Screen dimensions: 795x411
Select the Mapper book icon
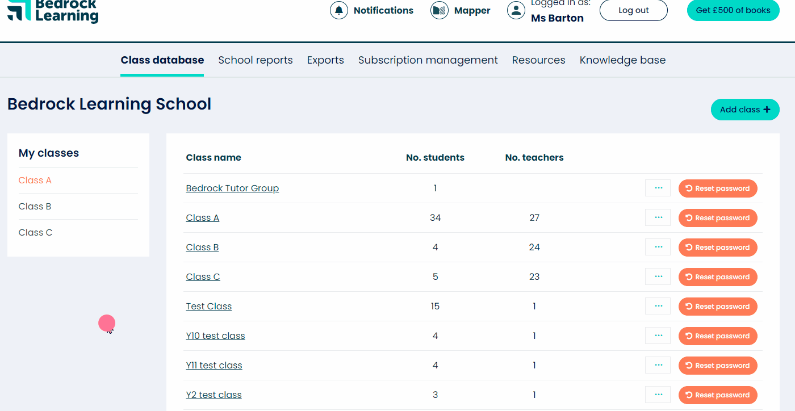coord(439,10)
